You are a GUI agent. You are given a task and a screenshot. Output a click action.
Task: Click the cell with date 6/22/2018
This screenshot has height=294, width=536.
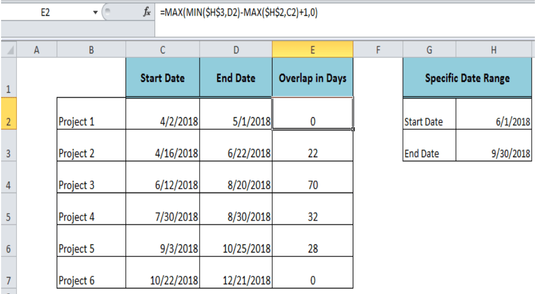236,145
